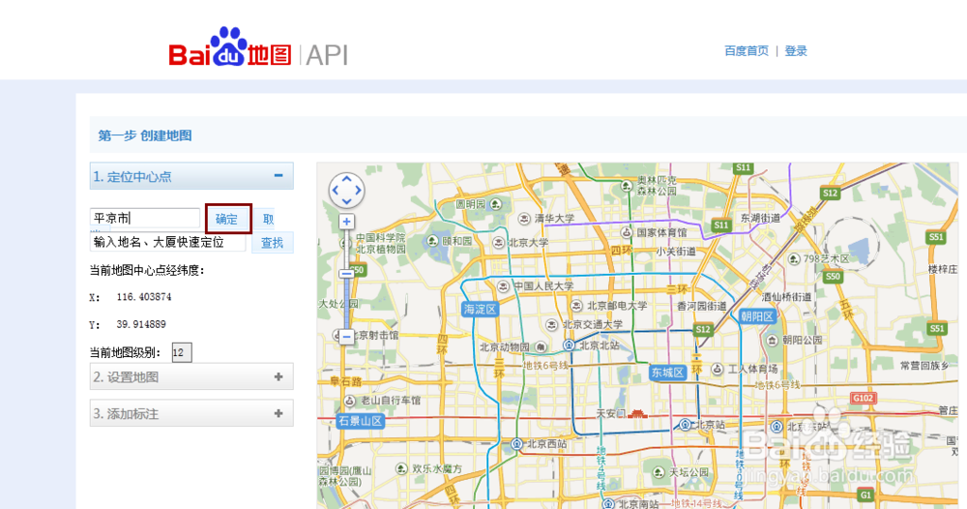Viewport: 967px width, 509px height.
Task: Click the 北京北站 station icon
Action: click(570, 345)
